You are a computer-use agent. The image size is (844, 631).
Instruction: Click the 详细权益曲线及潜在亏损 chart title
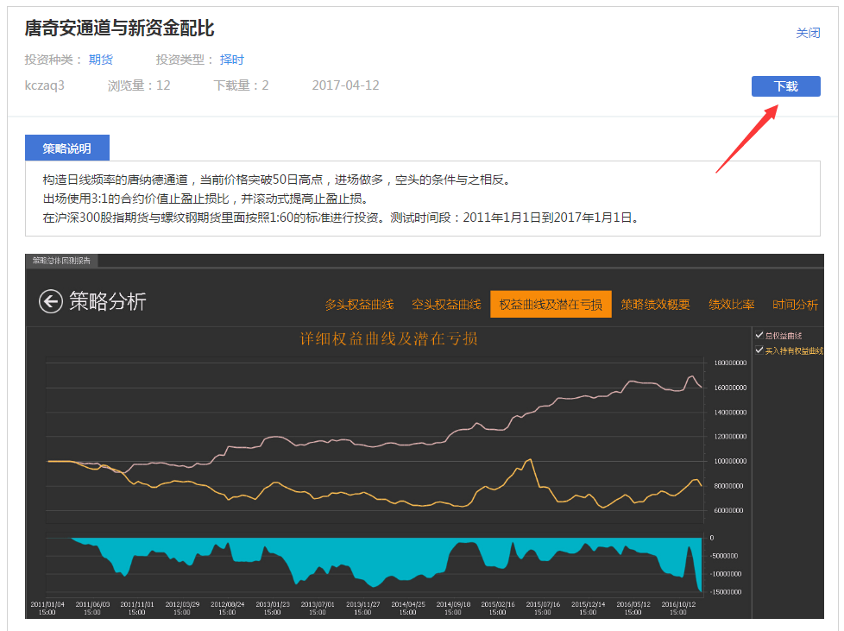(388, 338)
